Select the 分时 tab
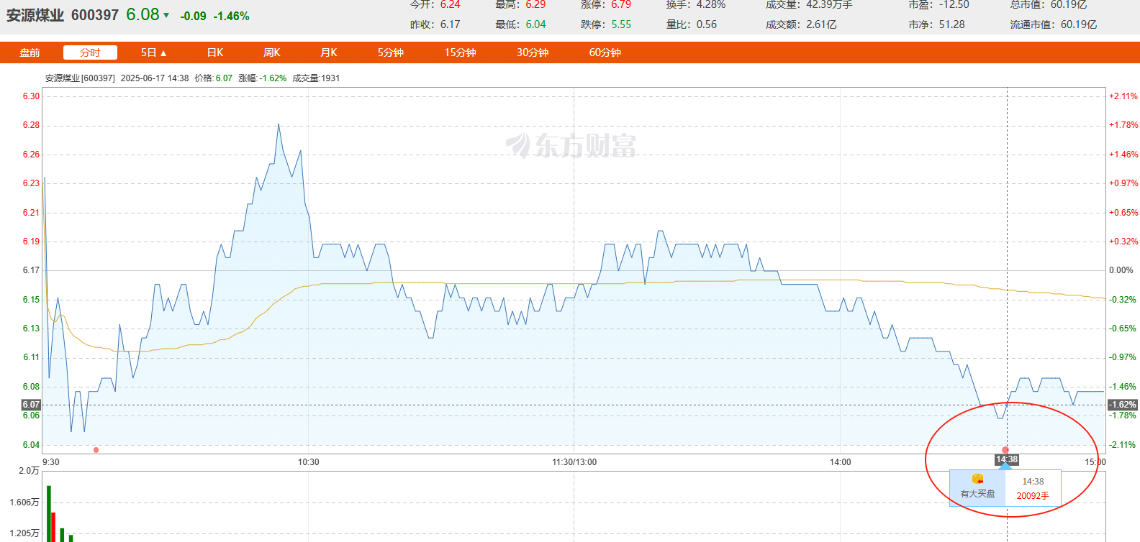The height and width of the screenshot is (542, 1140). 90,52
